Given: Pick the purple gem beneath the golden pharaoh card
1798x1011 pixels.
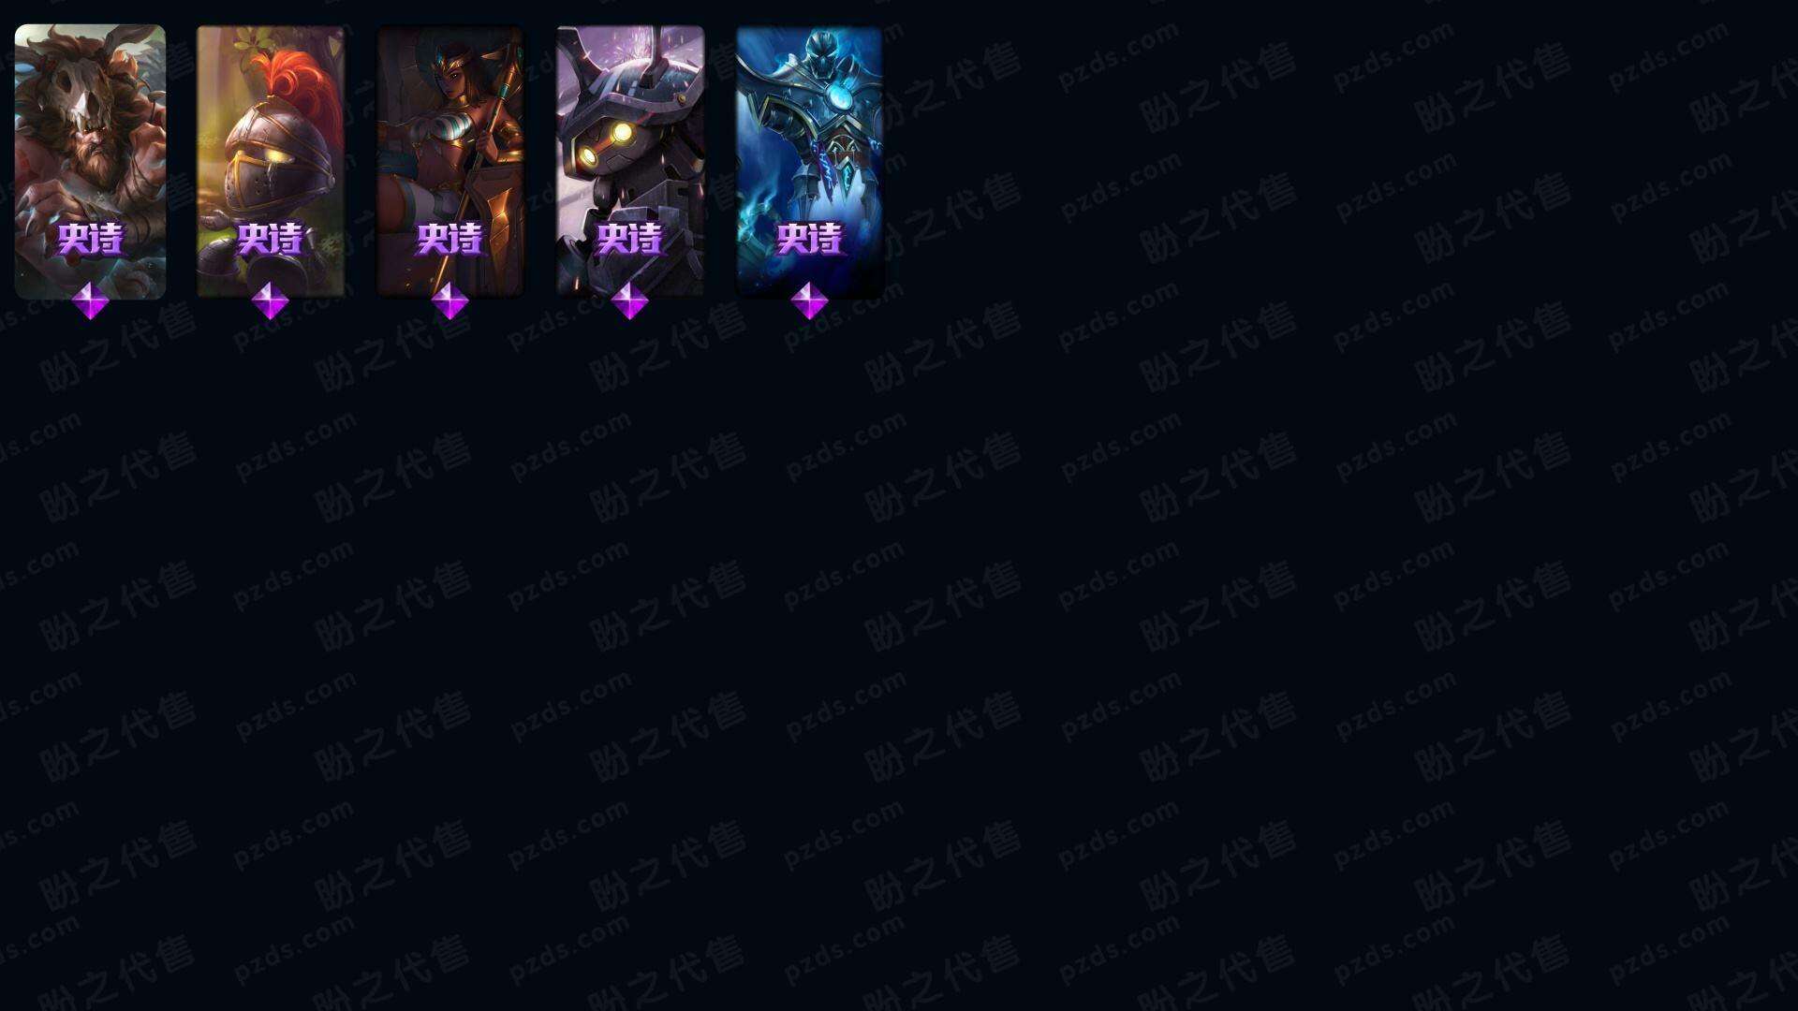Looking at the screenshot, I should (449, 300).
